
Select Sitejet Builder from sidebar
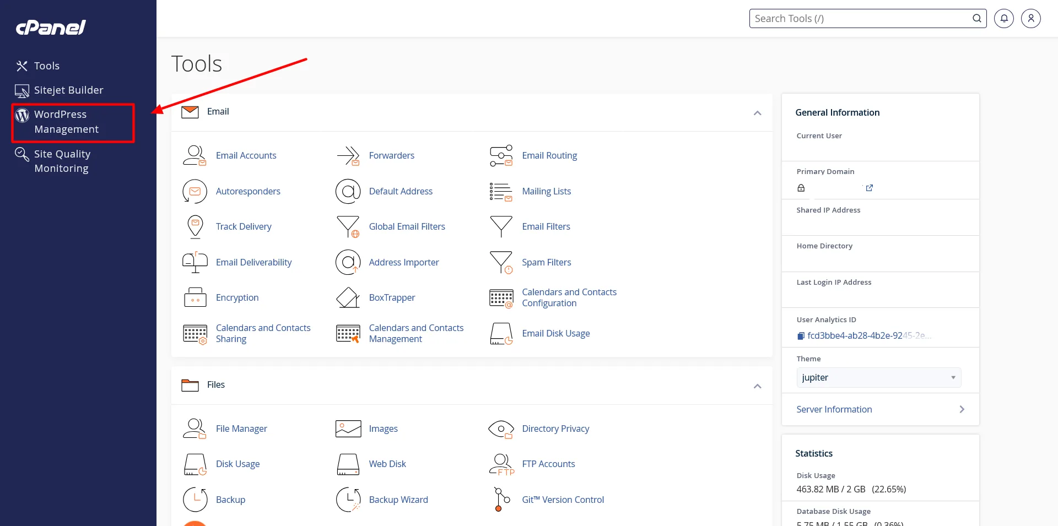click(x=68, y=90)
